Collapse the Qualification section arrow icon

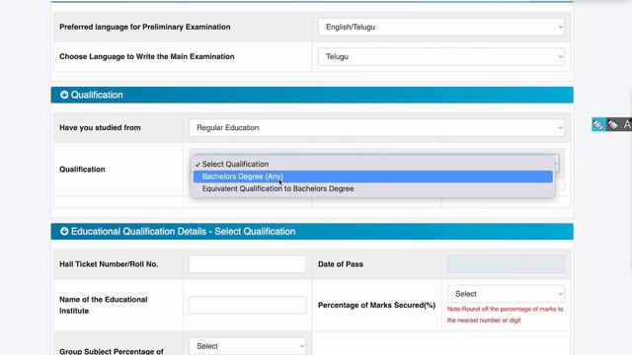pos(64,95)
